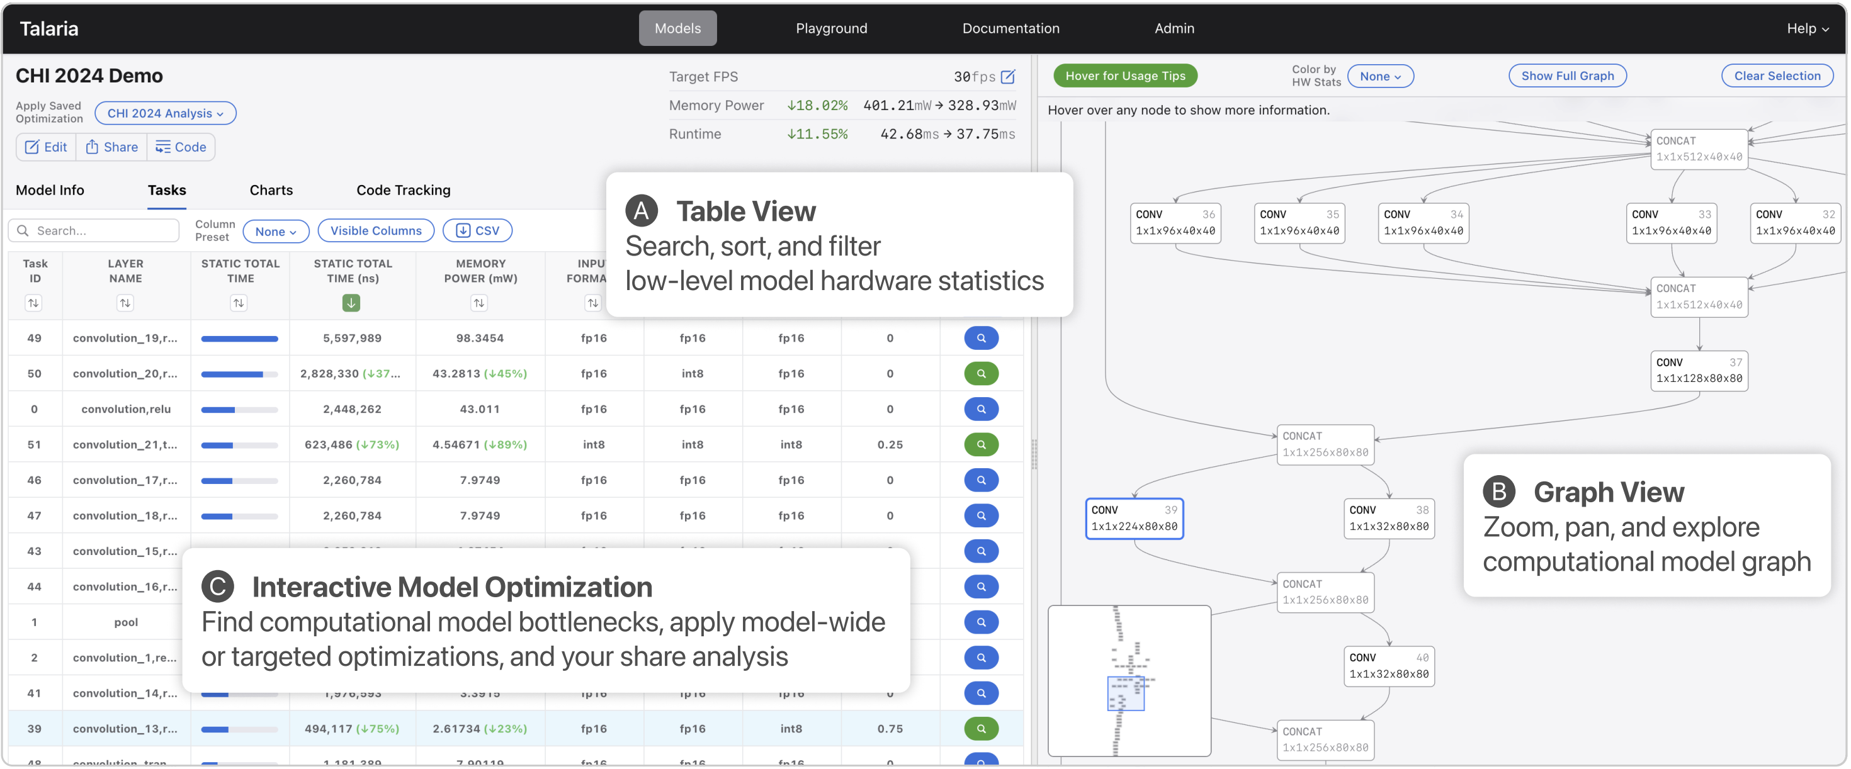Click the edit Target FPS pencil icon
Image resolution: width=1851 pixels, height=769 pixels.
(x=1008, y=76)
